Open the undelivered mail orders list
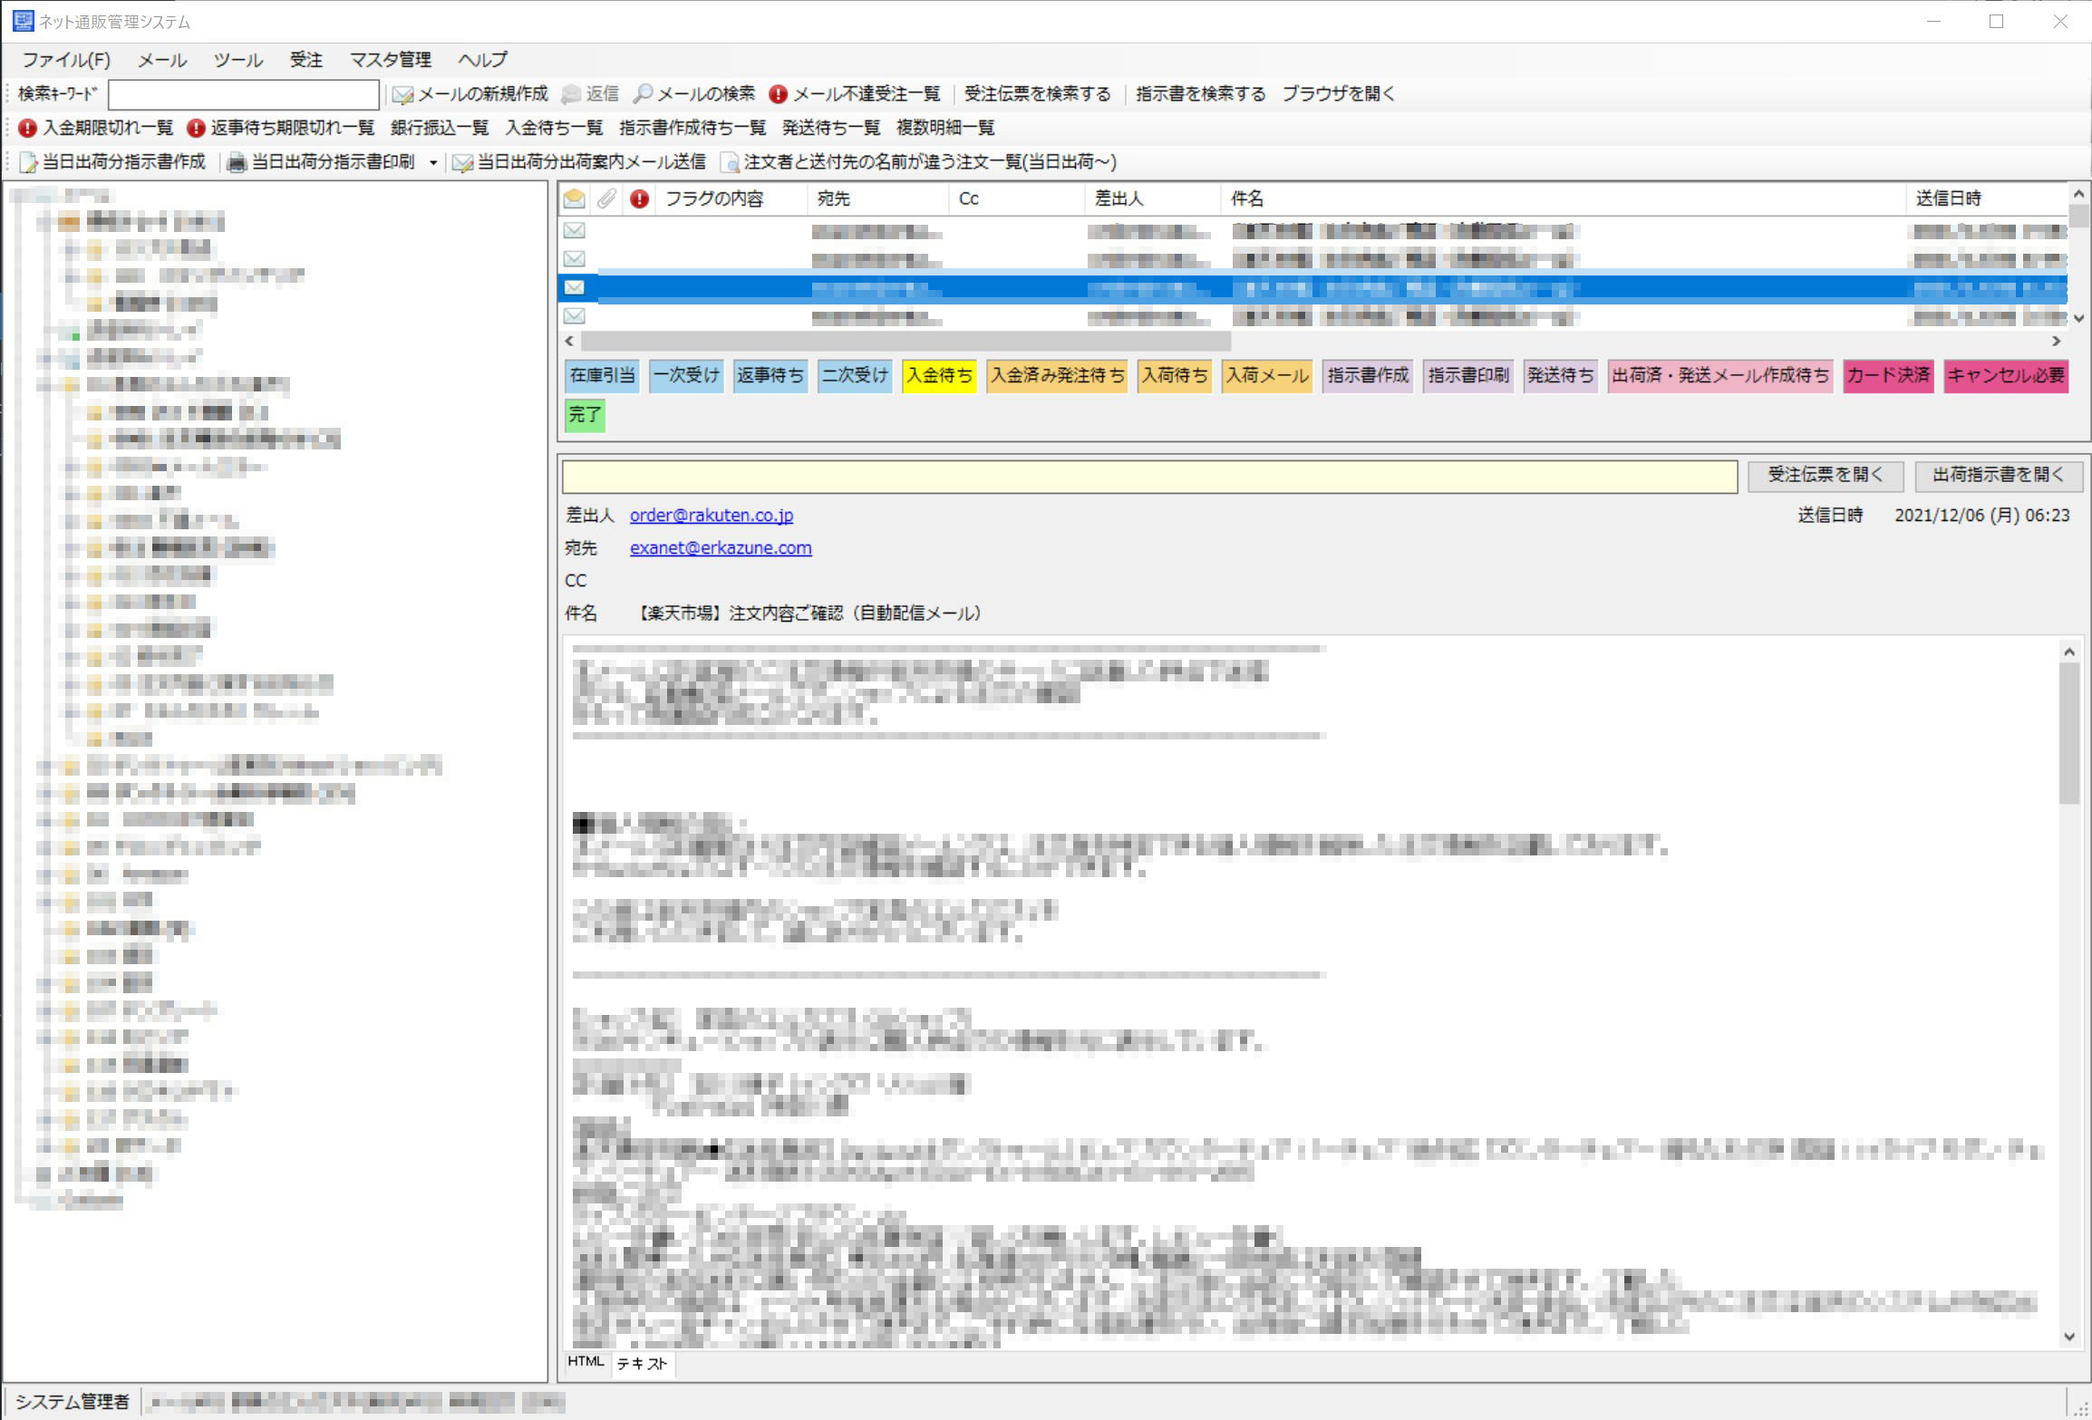Viewport: 2092px width, 1420px height. pyautogui.click(x=855, y=94)
